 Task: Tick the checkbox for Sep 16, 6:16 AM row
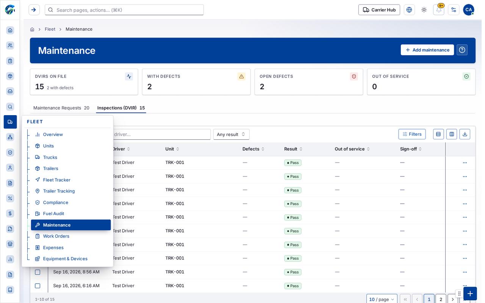pos(38,286)
